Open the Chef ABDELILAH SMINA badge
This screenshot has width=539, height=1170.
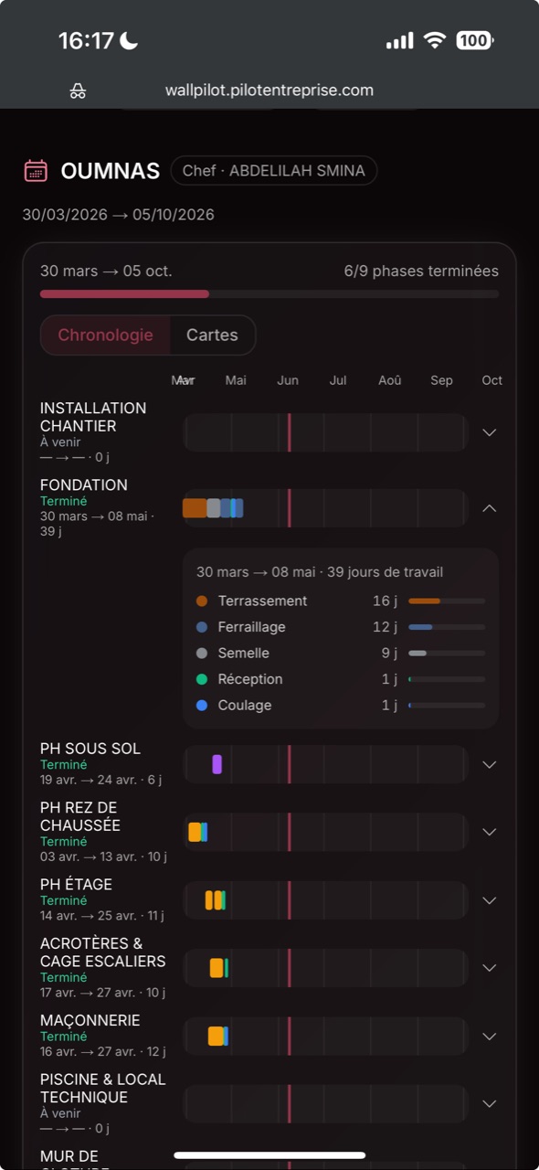pyautogui.click(x=273, y=171)
